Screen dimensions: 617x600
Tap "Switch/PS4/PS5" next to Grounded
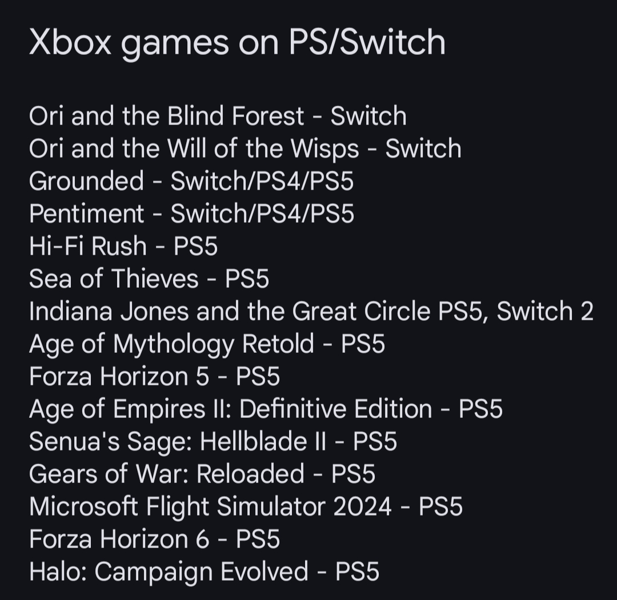pos(262,182)
